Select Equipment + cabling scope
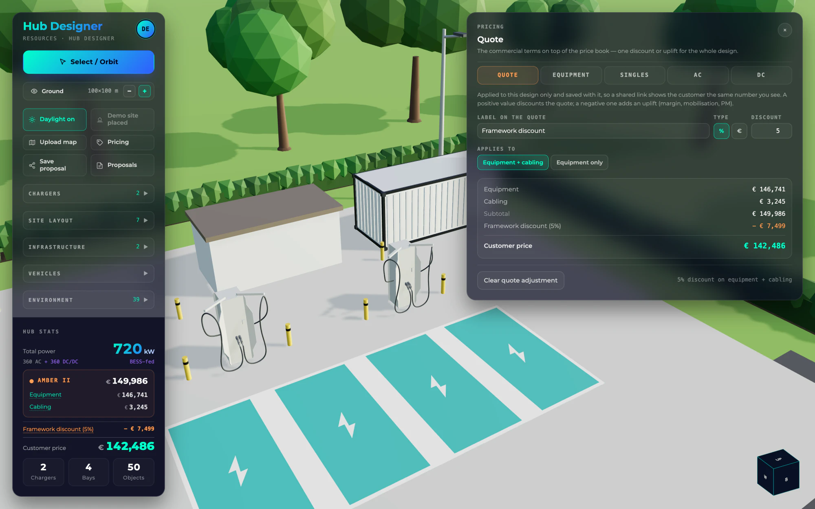Image resolution: width=815 pixels, height=509 pixels. pos(513,162)
